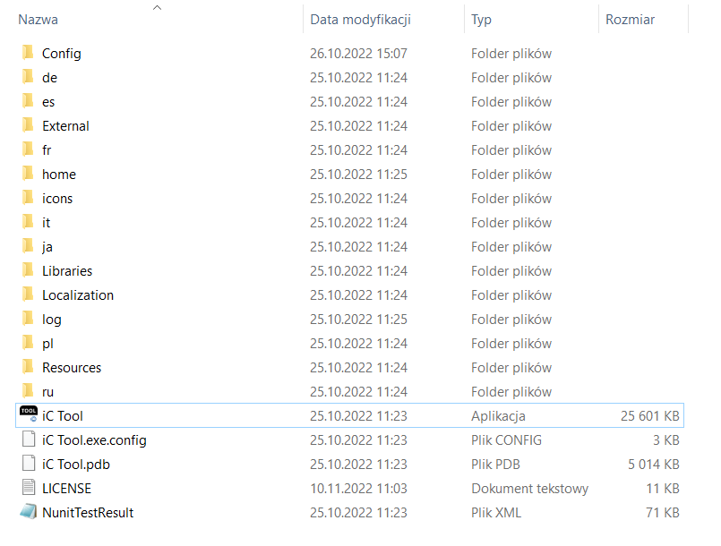Viewport: 721px width, 546px height.
Task: Click the iC Tool.exe.config file icon
Action: click(x=28, y=439)
